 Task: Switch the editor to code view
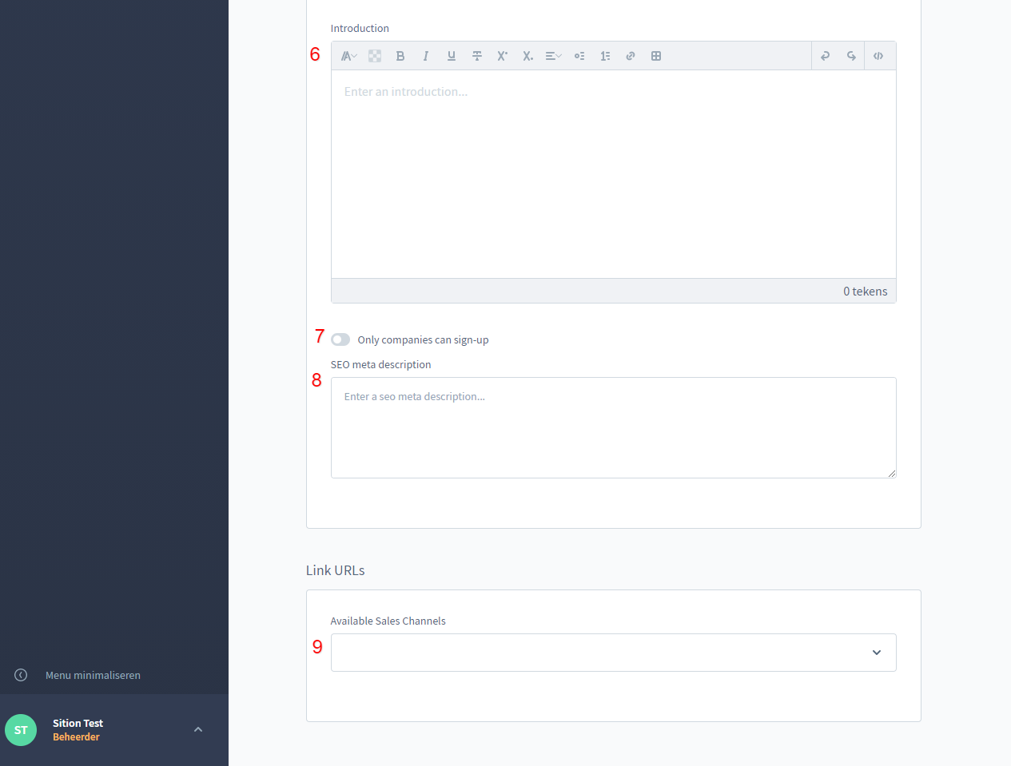(878, 56)
